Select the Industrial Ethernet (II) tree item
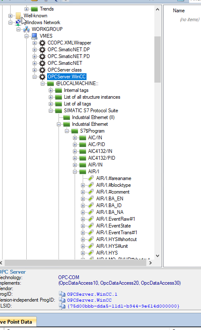Viewport: 201px width, 330px height. coord(93,117)
